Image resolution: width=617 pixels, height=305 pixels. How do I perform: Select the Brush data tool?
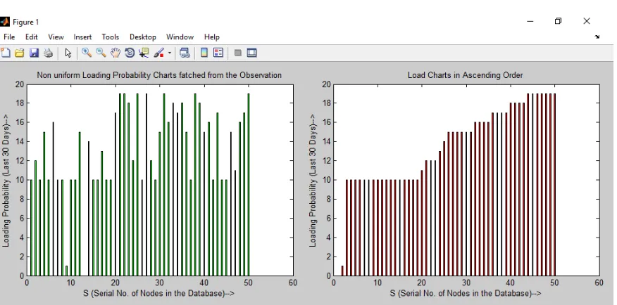coord(159,53)
